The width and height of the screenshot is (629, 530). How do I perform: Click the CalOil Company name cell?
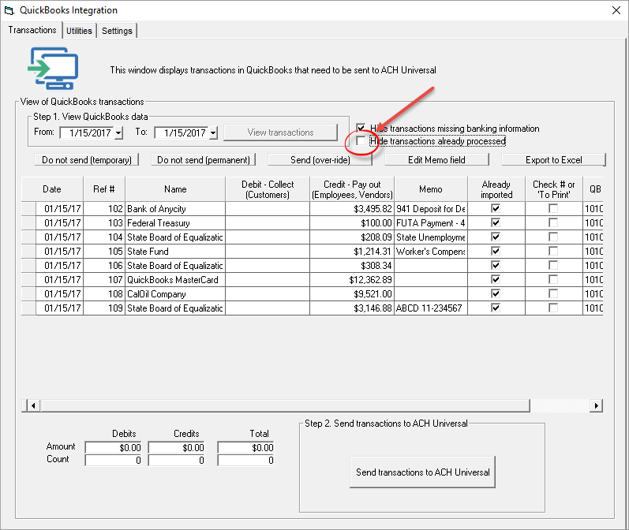pos(175,294)
